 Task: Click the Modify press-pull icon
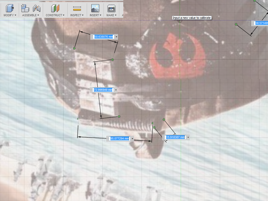[10, 8]
